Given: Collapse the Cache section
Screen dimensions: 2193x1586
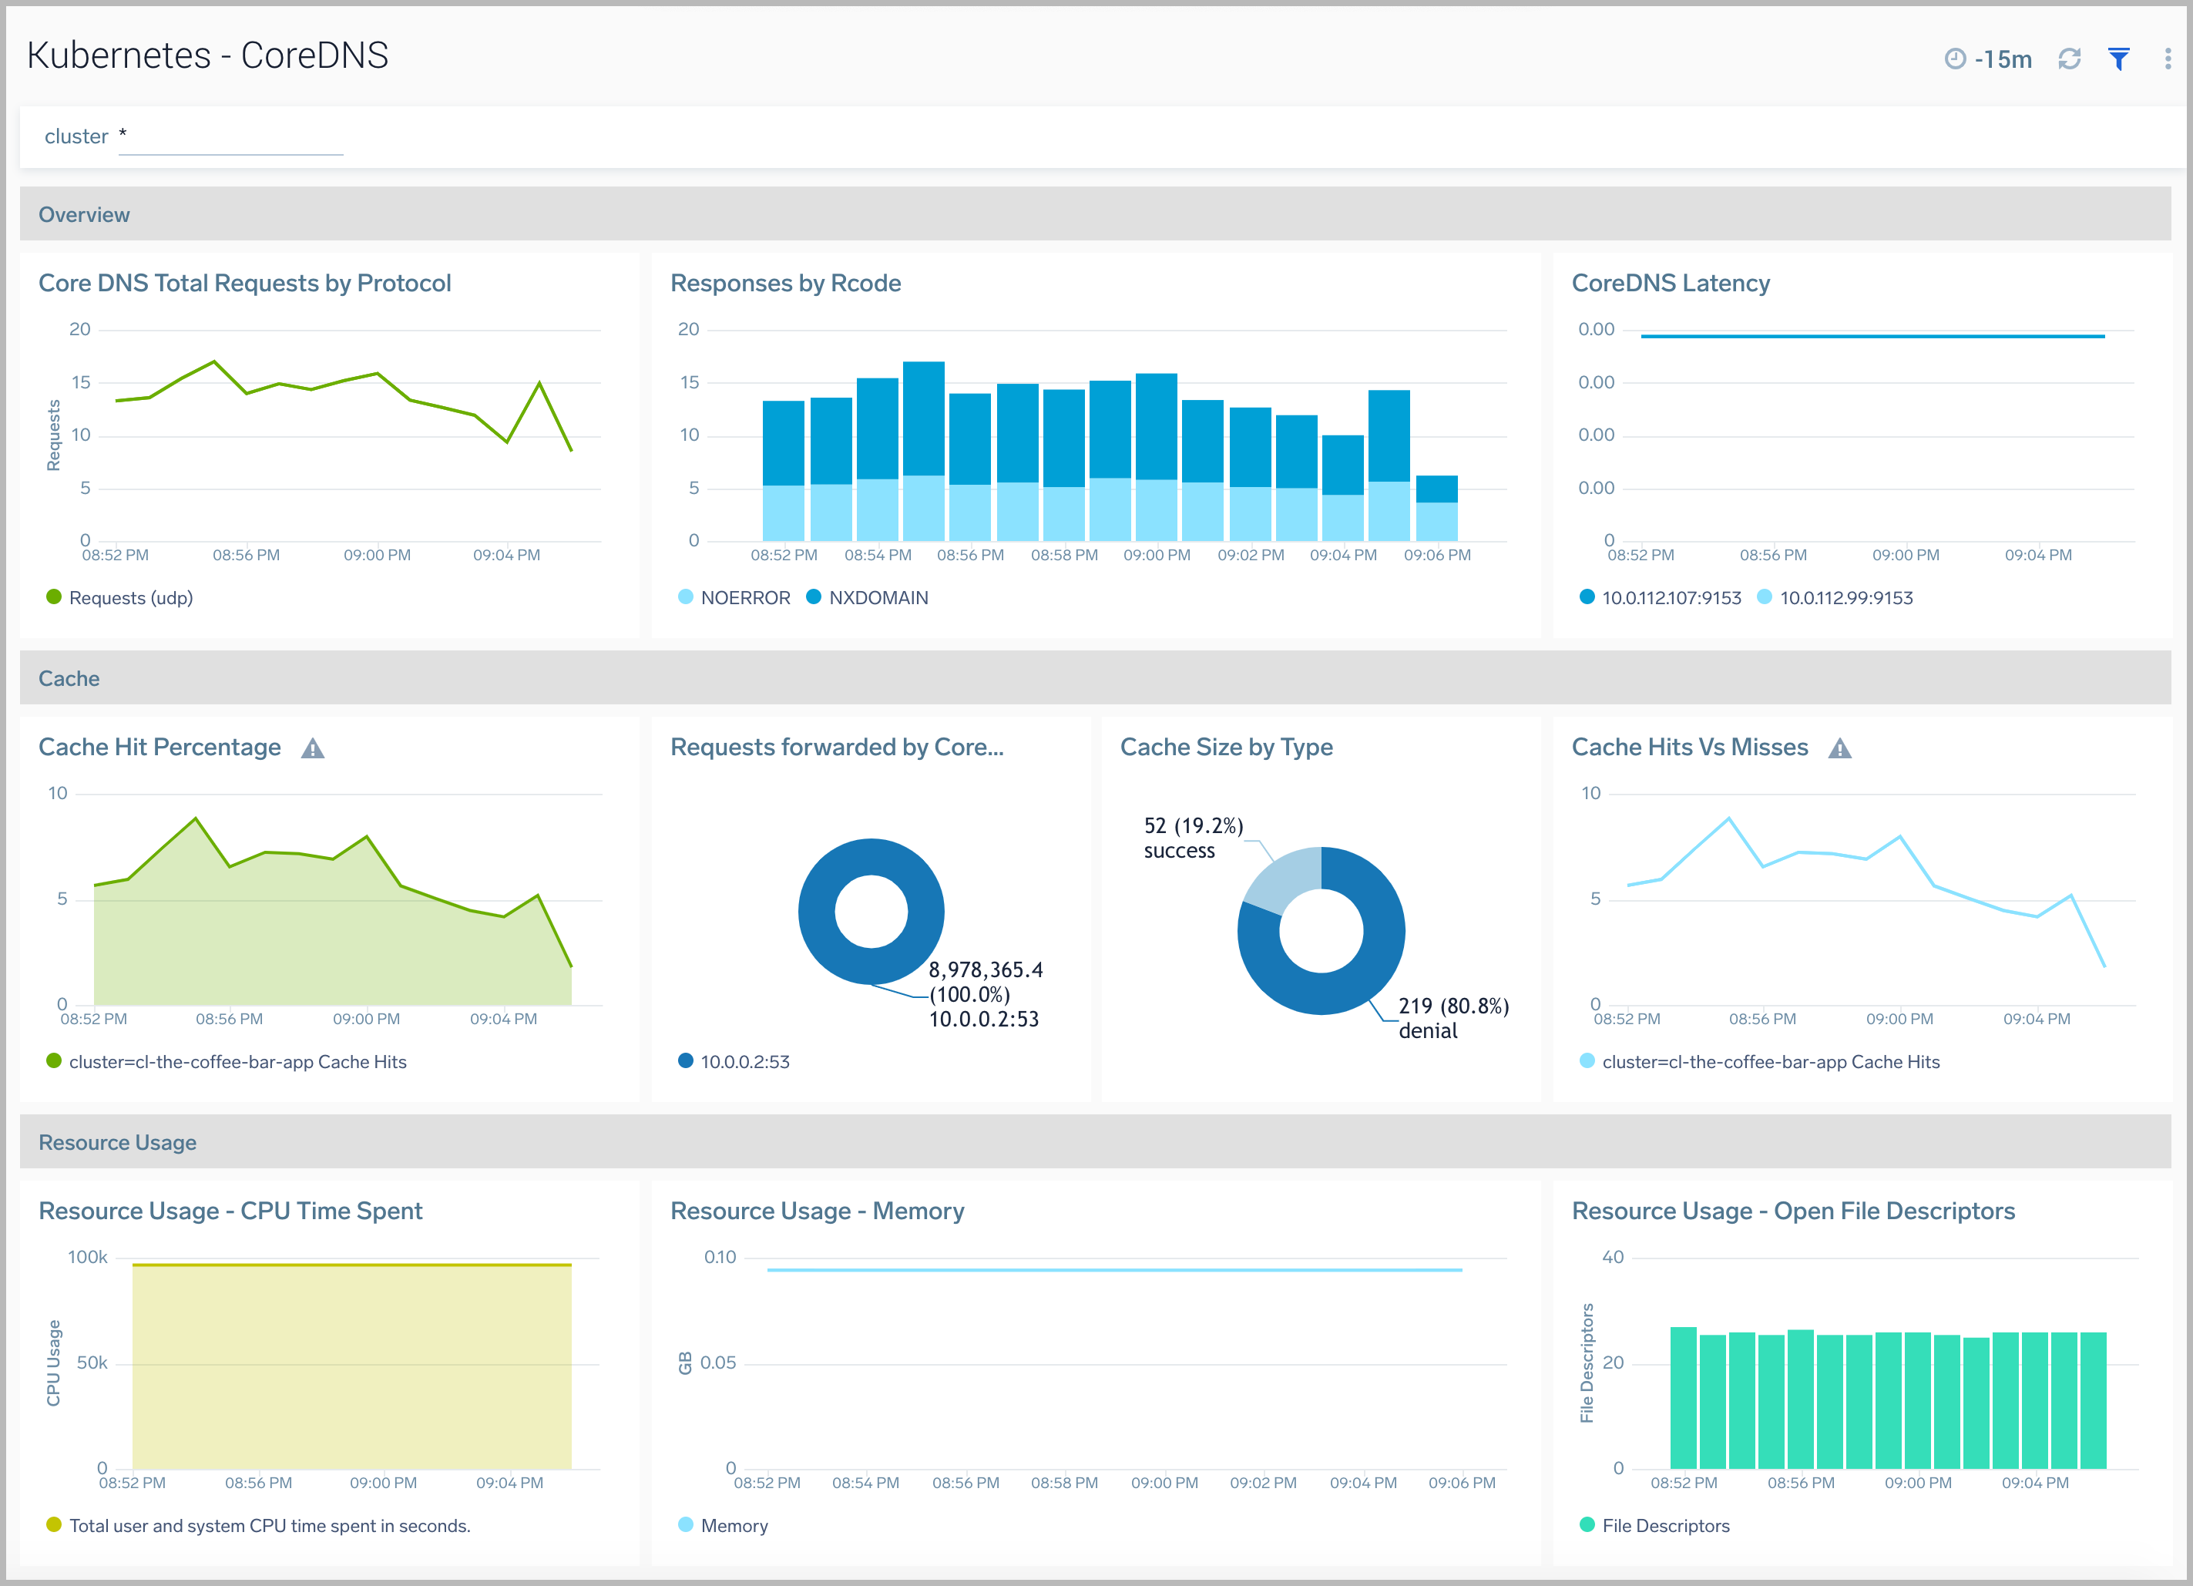Looking at the screenshot, I should (68, 678).
